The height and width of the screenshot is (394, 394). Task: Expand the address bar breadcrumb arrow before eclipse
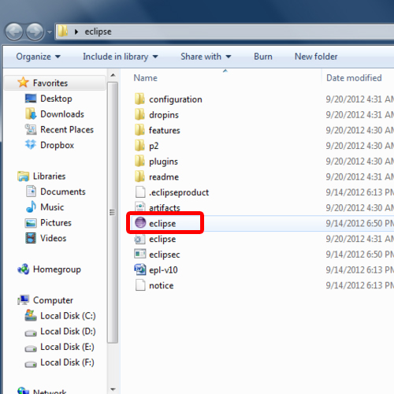click(x=76, y=32)
